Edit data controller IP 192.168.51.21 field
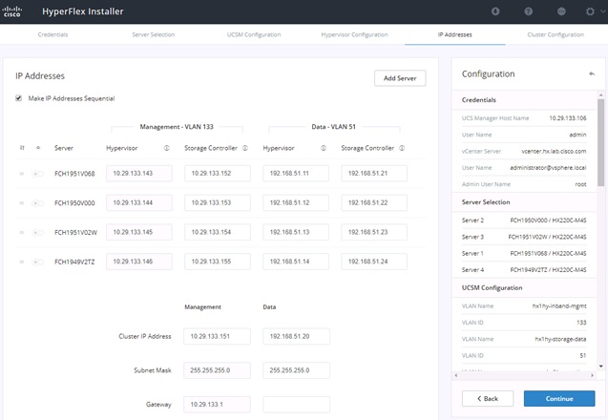 tap(374, 174)
